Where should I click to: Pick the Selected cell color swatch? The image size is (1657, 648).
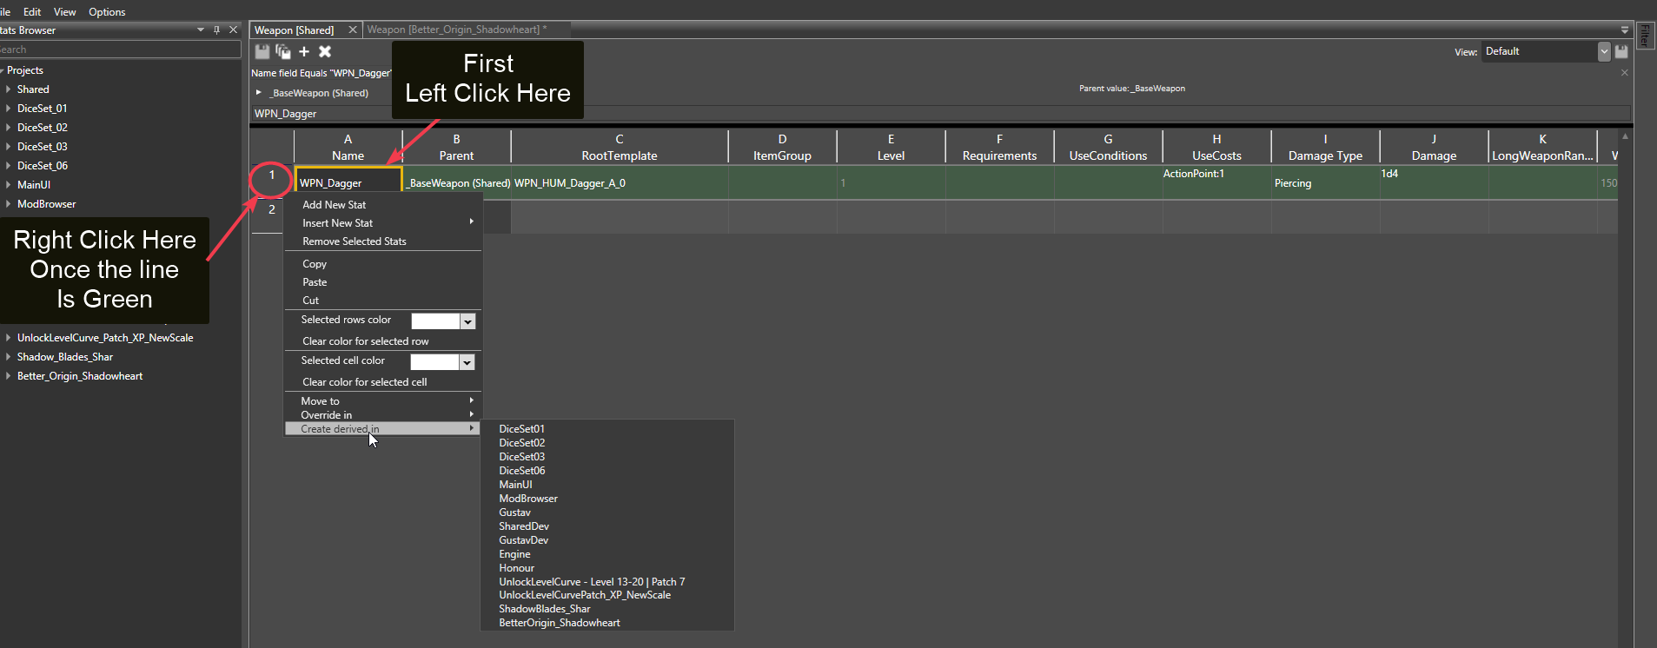click(434, 362)
